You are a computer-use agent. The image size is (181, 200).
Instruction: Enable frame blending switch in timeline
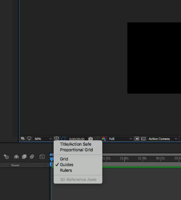coord(24,157)
